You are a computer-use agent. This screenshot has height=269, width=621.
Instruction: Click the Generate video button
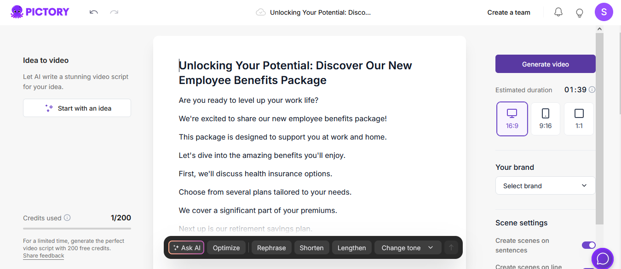[545, 64]
